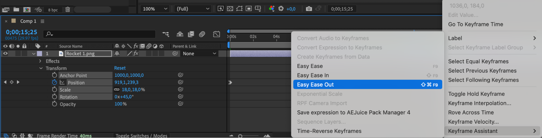Click the Transform Reset link
Image resolution: width=542 pixels, height=138 pixels.
[120, 68]
